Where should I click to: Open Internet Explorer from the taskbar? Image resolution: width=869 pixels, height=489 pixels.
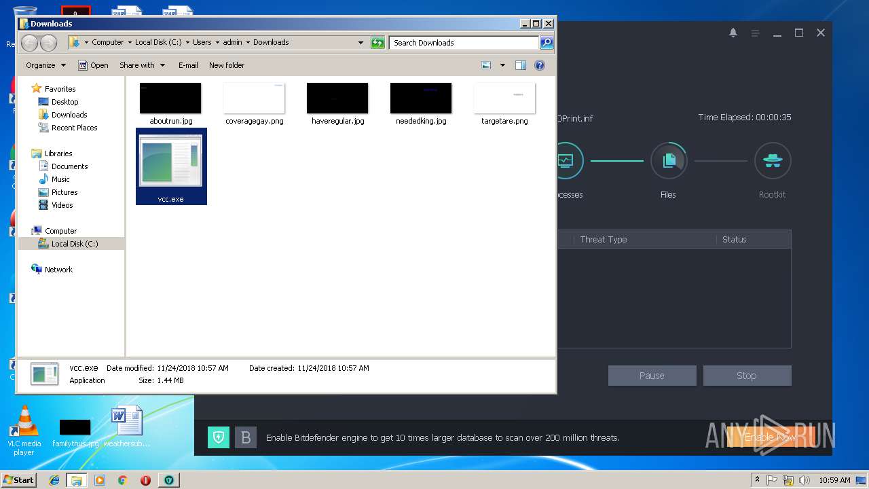(x=54, y=480)
